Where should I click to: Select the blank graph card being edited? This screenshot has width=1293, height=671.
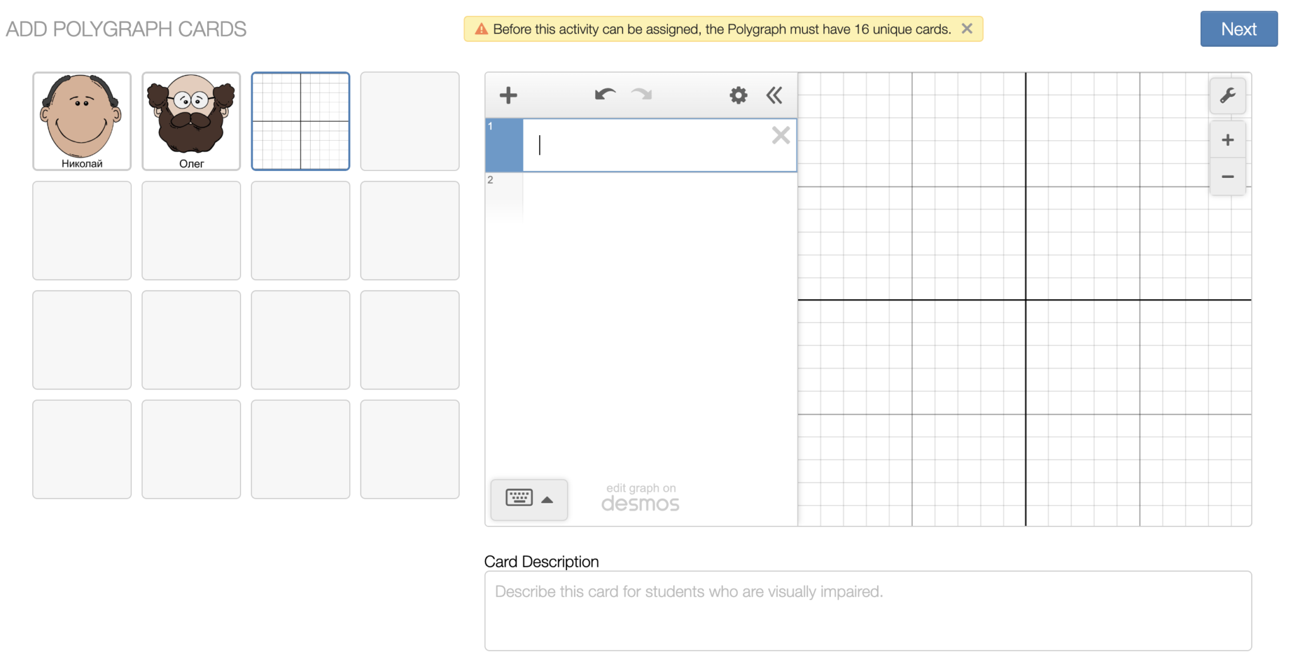(x=301, y=121)
